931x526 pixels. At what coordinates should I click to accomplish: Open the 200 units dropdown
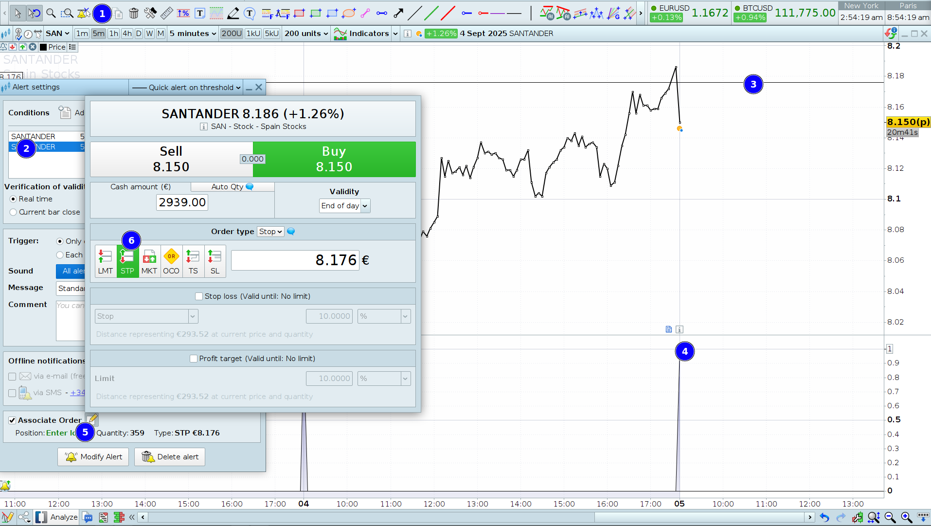tap(306, 34)
